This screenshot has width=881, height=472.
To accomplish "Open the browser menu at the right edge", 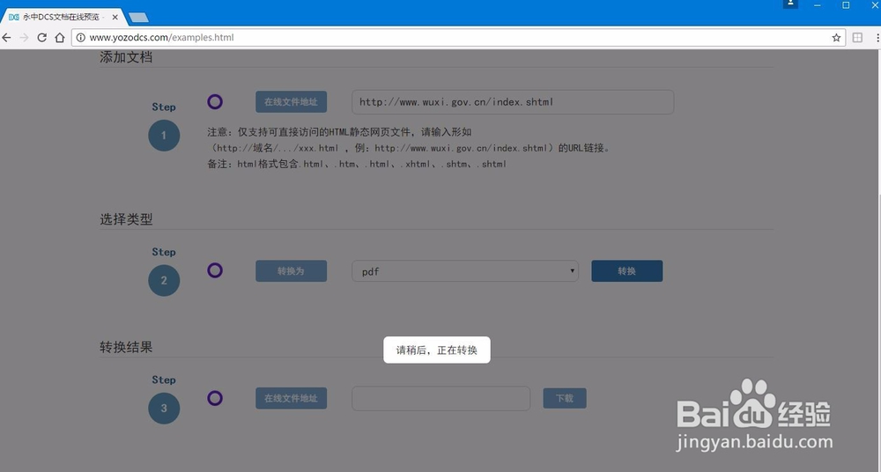I will [x=877, y=38].
